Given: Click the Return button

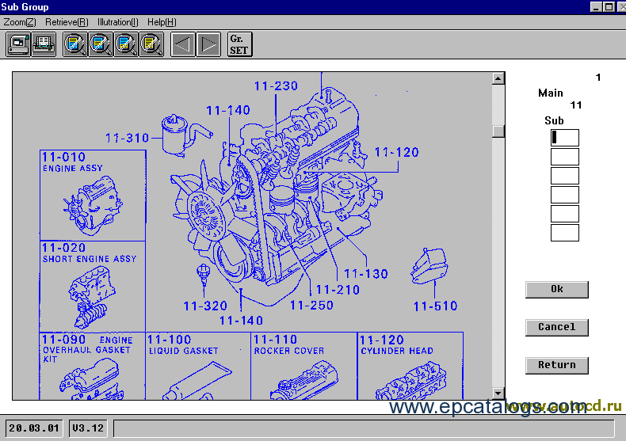Looking at the screenshot, I should point(557,365).
